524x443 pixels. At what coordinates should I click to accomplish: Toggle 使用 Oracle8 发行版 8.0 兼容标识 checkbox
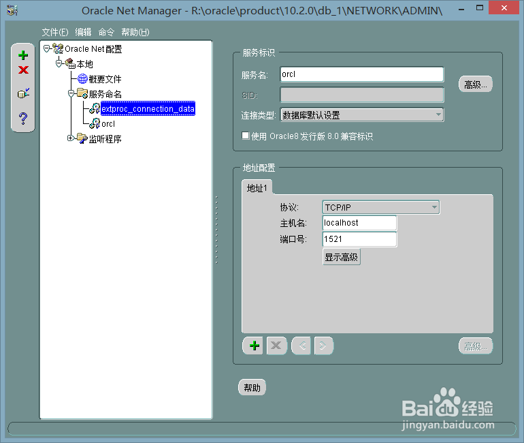click(x=246, y=136)
